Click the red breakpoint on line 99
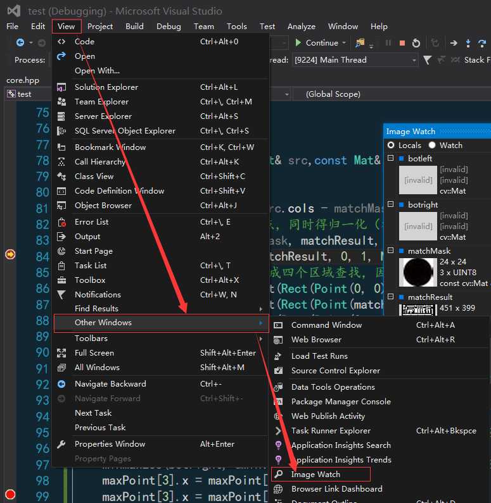491x503 pixels. click(x=10, y=494)
